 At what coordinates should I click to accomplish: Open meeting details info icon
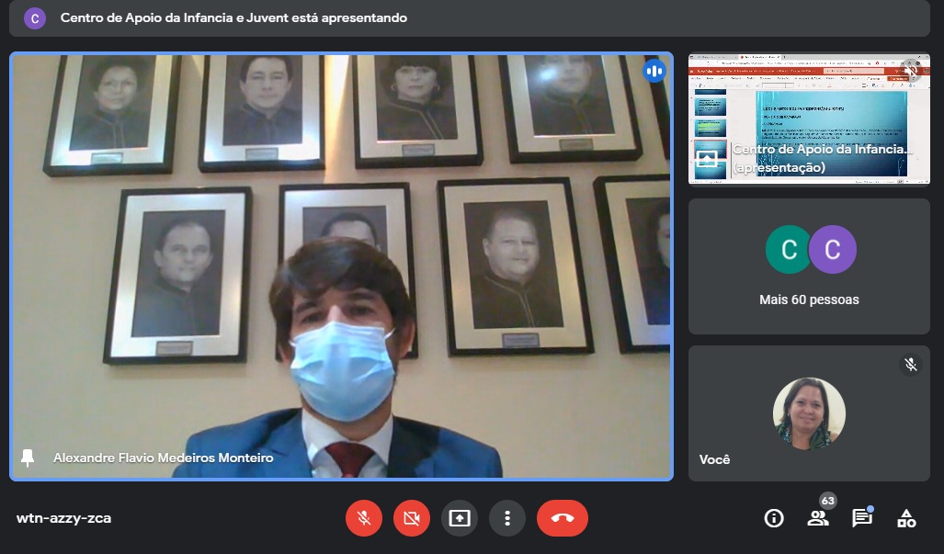pos(774,518)
